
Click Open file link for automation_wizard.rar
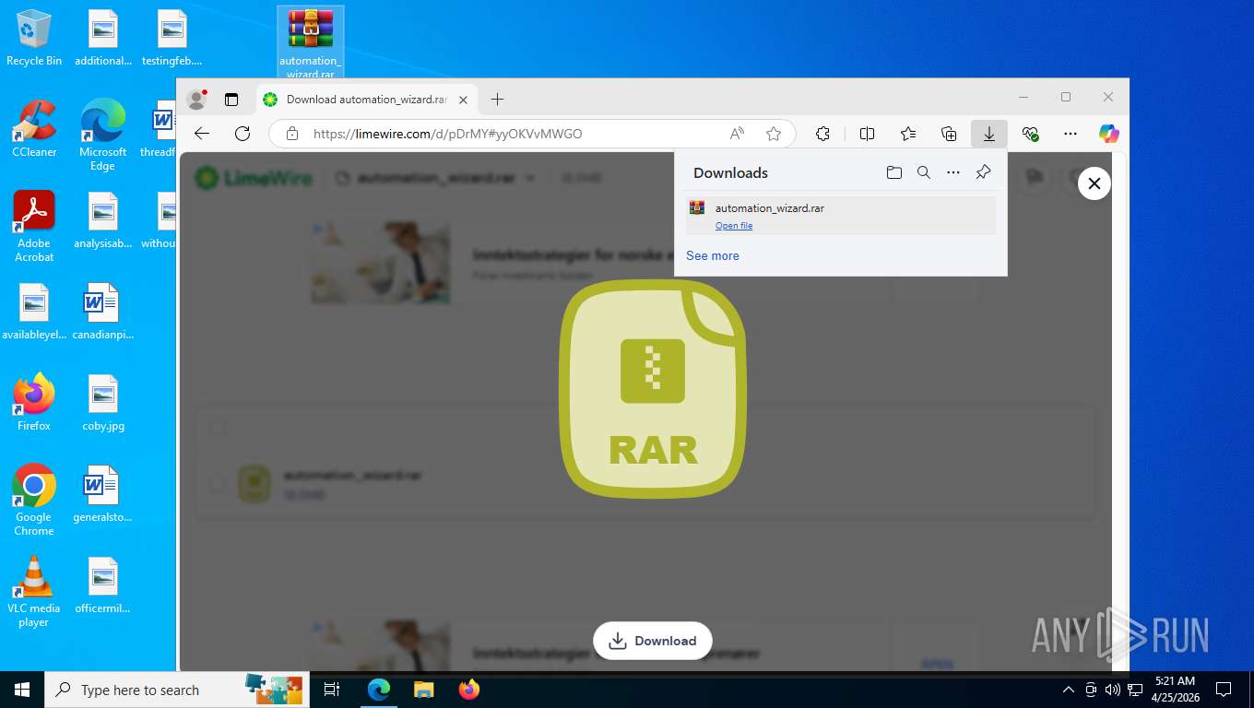coord(734,226)
